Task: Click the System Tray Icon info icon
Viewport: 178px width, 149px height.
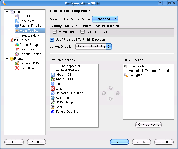Action: click(x=17, y=26)
